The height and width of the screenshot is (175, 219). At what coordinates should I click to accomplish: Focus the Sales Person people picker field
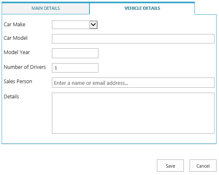click(x=133, y=83)
